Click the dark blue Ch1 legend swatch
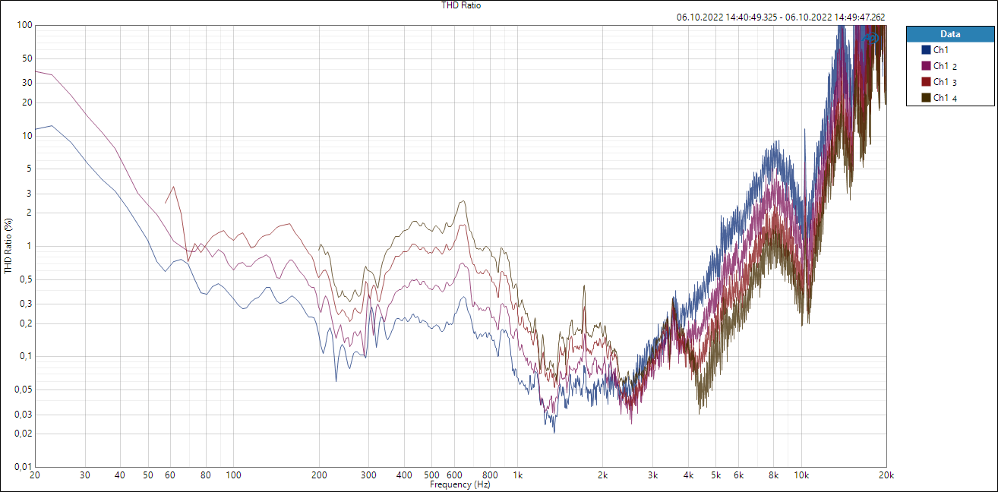The height and width of the screenshot is (492, 998). point(926,49)
